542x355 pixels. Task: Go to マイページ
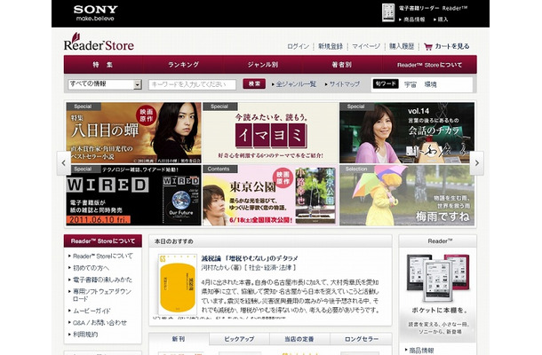pyautogui.click(x=366, y=46)
